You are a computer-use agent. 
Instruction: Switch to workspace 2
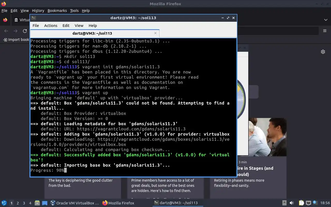point(18,203)
